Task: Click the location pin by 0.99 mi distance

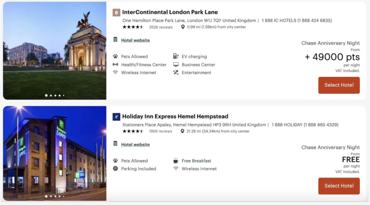Action: (182, 27)
